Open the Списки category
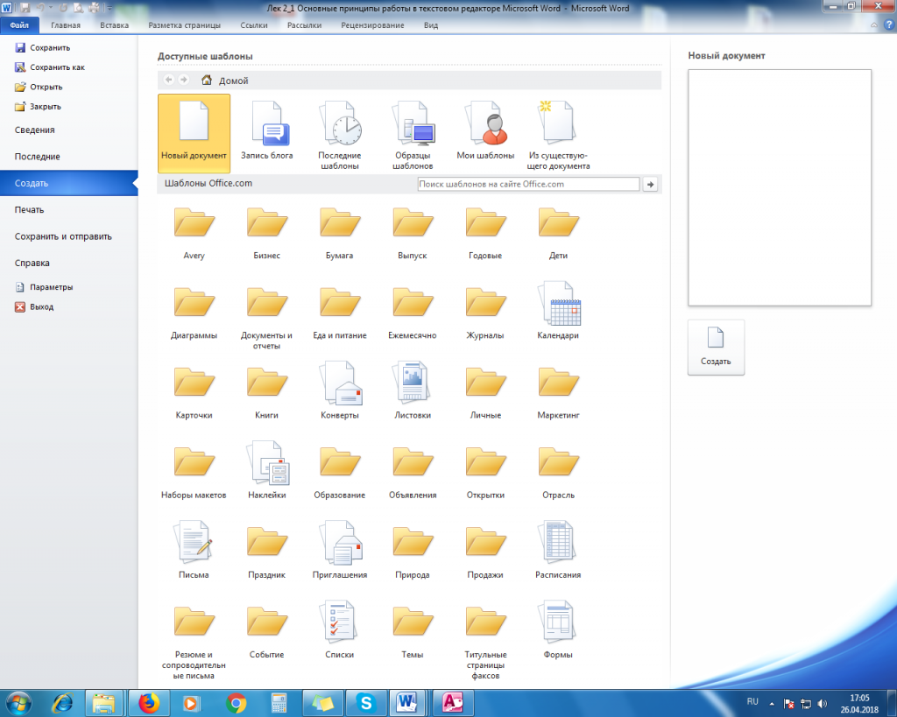 pyautogui.click(x=340, y=629)
